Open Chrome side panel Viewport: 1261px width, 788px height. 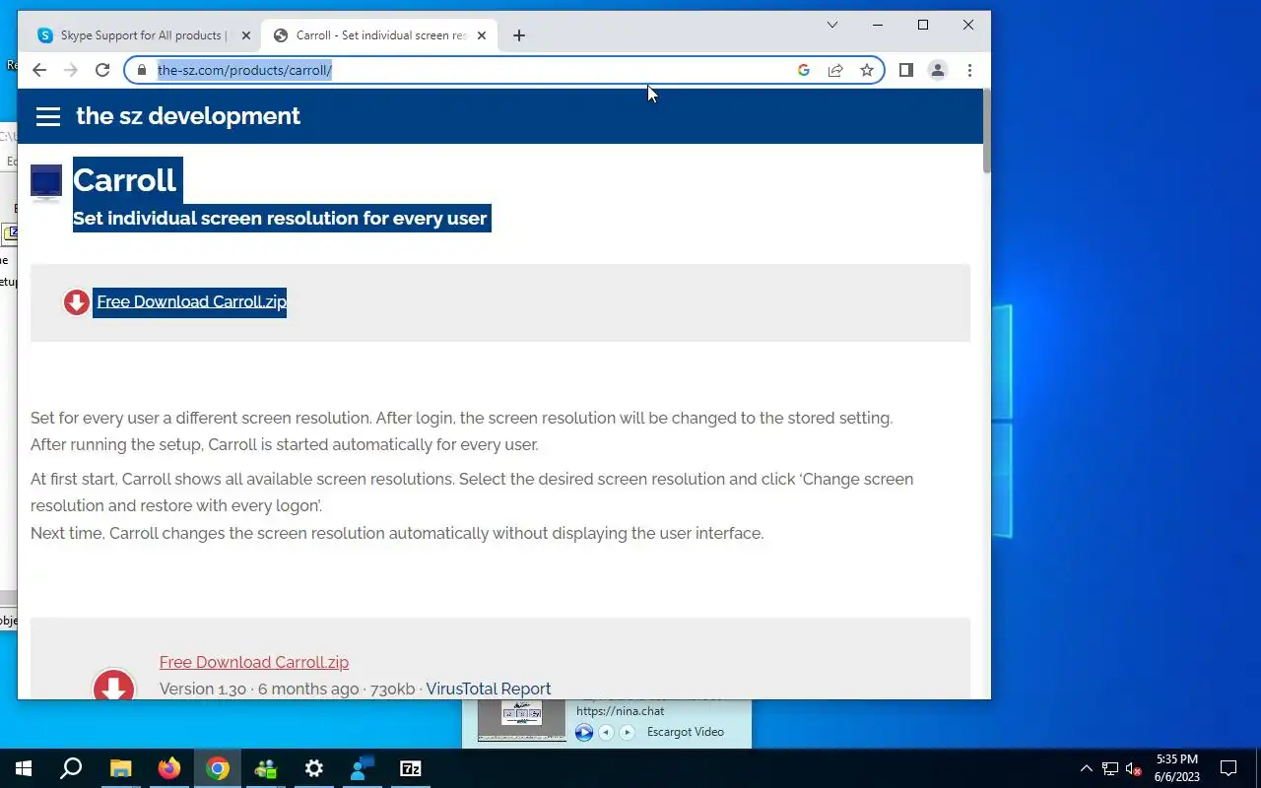[906, 70]
